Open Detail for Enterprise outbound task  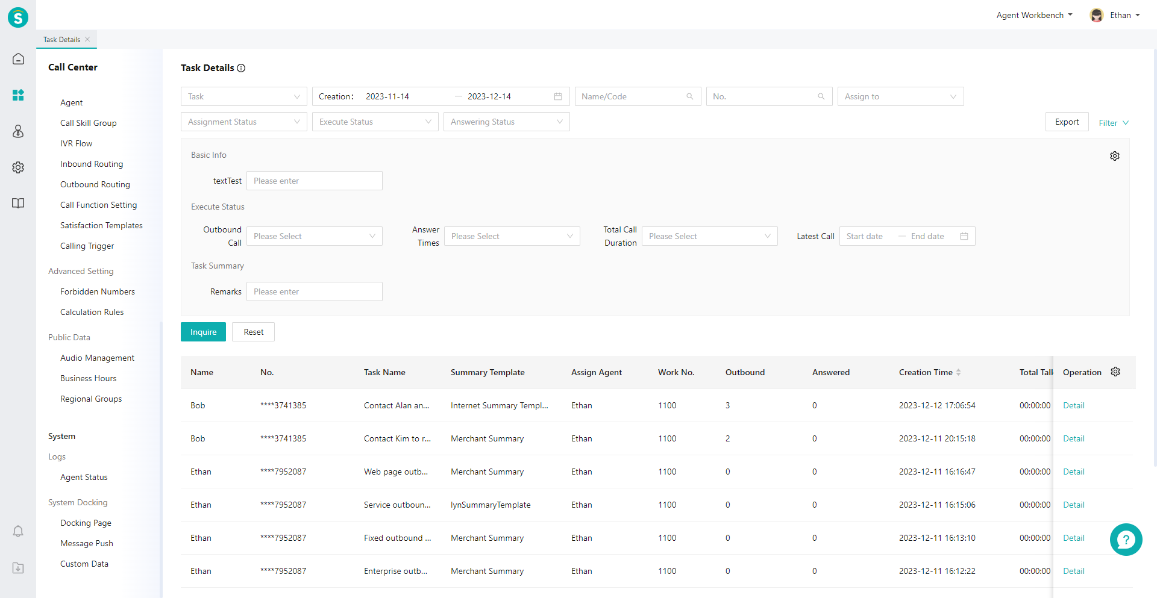(x=1073, y=571)
